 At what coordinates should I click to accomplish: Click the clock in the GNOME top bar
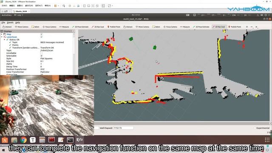pos(136,15)
